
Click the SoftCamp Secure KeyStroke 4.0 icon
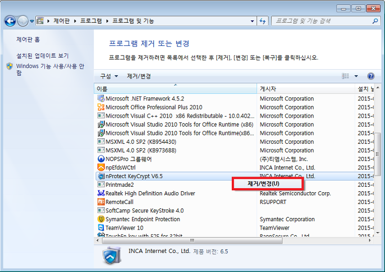click(x=101, y=210)
